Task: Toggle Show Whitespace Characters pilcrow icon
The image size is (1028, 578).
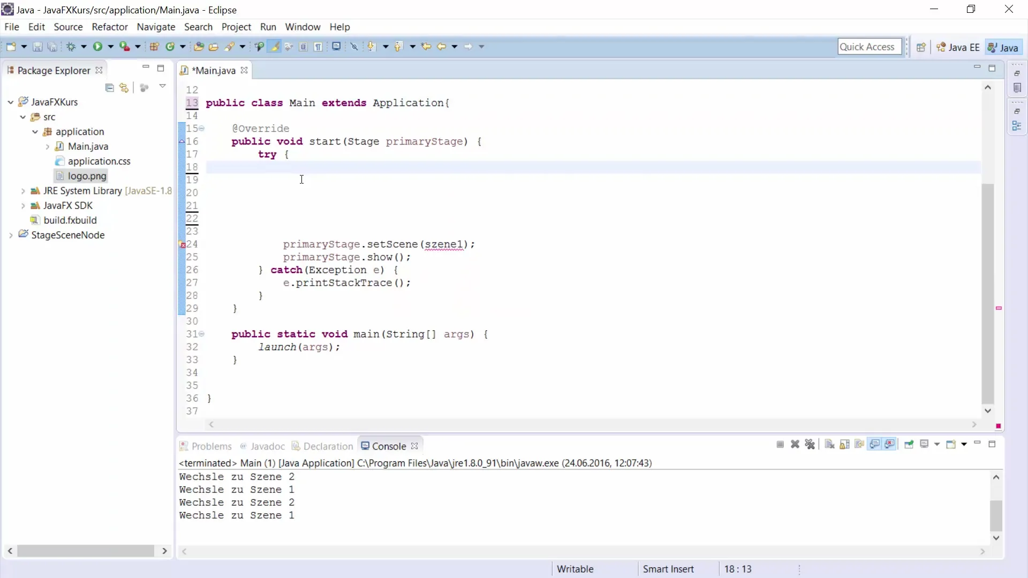Action: 318,47
